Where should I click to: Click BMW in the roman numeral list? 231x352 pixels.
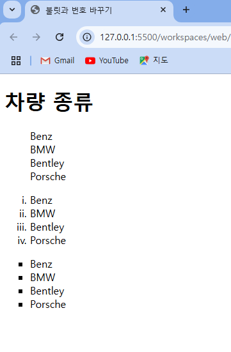[43, 213]
